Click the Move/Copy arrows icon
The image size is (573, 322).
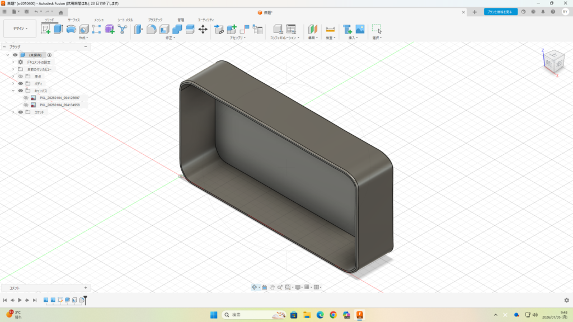click(x=203, y=29)
